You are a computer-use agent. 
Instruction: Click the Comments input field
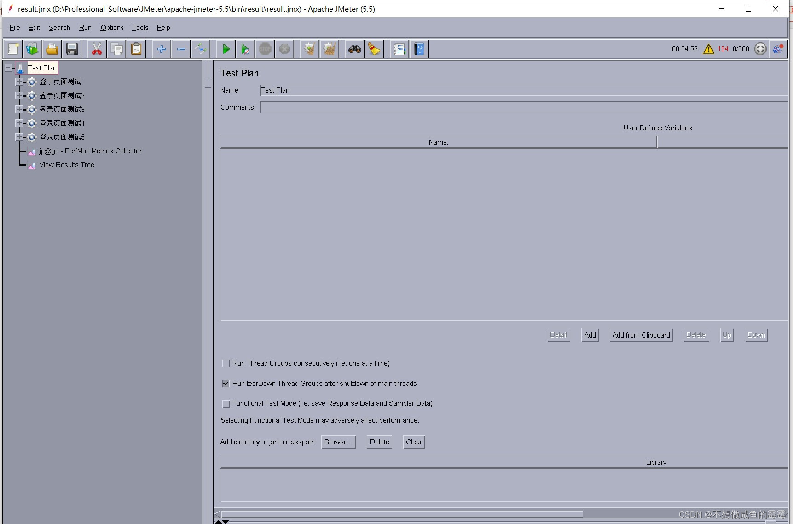point(414,107)
